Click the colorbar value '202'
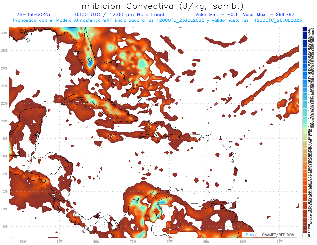This screenshot has width=317, height=245. click(311, 82)
